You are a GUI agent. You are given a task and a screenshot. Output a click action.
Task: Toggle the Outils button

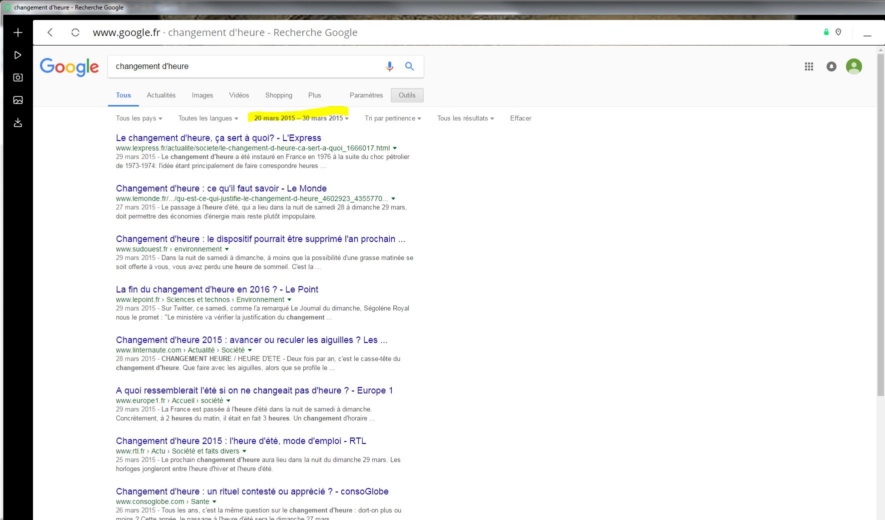pyautogui.click(x=407, y=95)
